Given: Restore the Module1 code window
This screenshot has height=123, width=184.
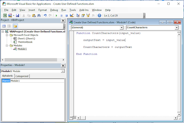Looking at the screenshot, I should point(170,22).
